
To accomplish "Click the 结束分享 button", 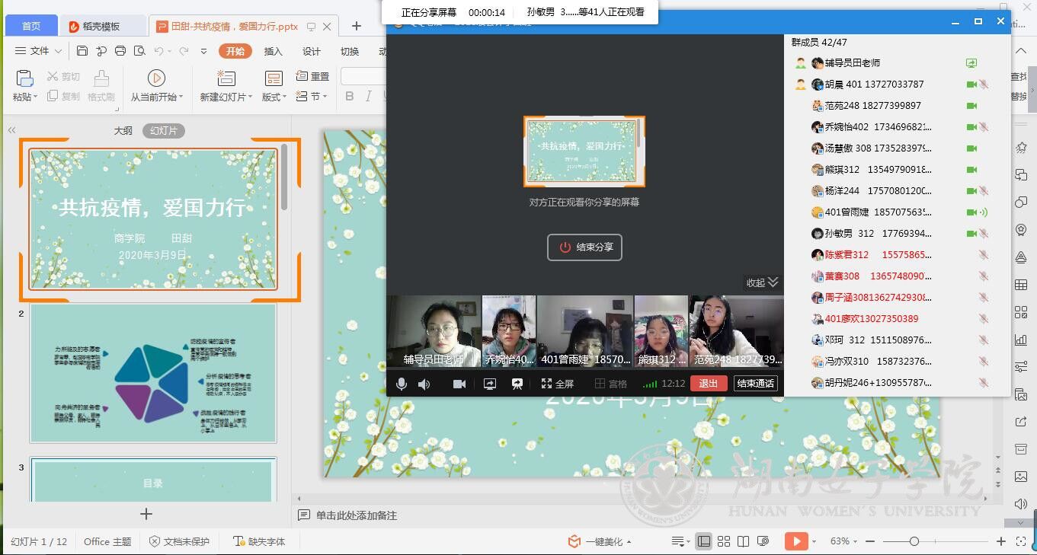I will 584,247.
